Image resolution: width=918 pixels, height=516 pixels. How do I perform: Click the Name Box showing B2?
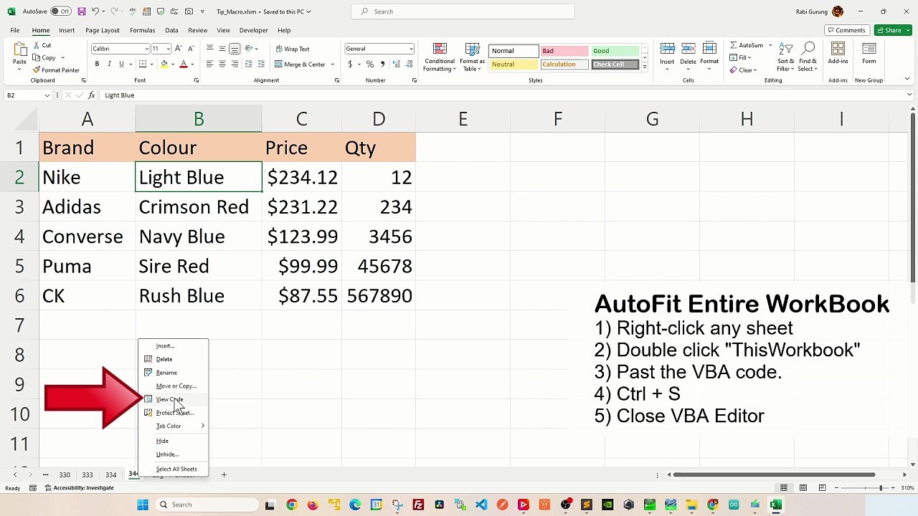click(27, 95)
